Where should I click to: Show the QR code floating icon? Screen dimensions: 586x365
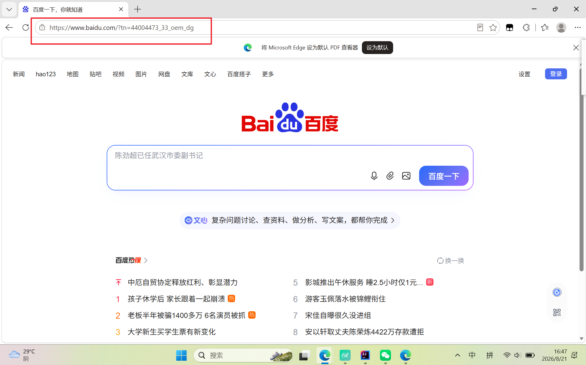tap(557, 313)
